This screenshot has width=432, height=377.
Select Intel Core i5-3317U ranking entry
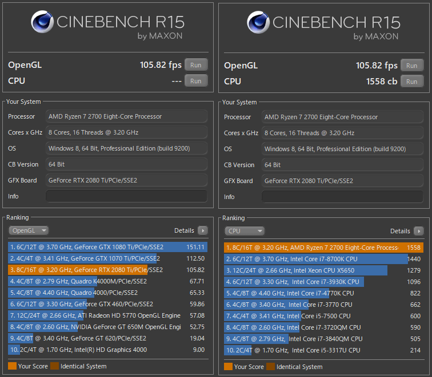(x=324, y=350)
